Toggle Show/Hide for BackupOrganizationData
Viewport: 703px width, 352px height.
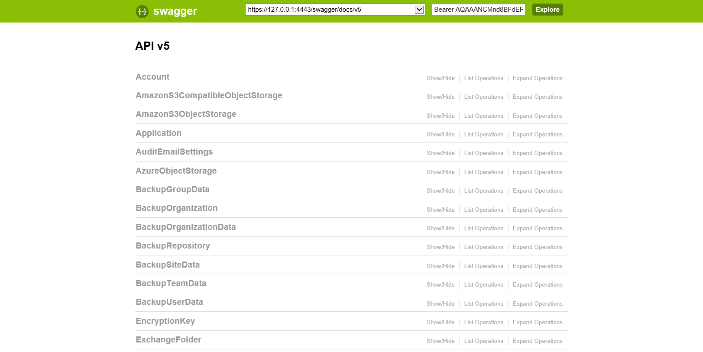point(441,229)
